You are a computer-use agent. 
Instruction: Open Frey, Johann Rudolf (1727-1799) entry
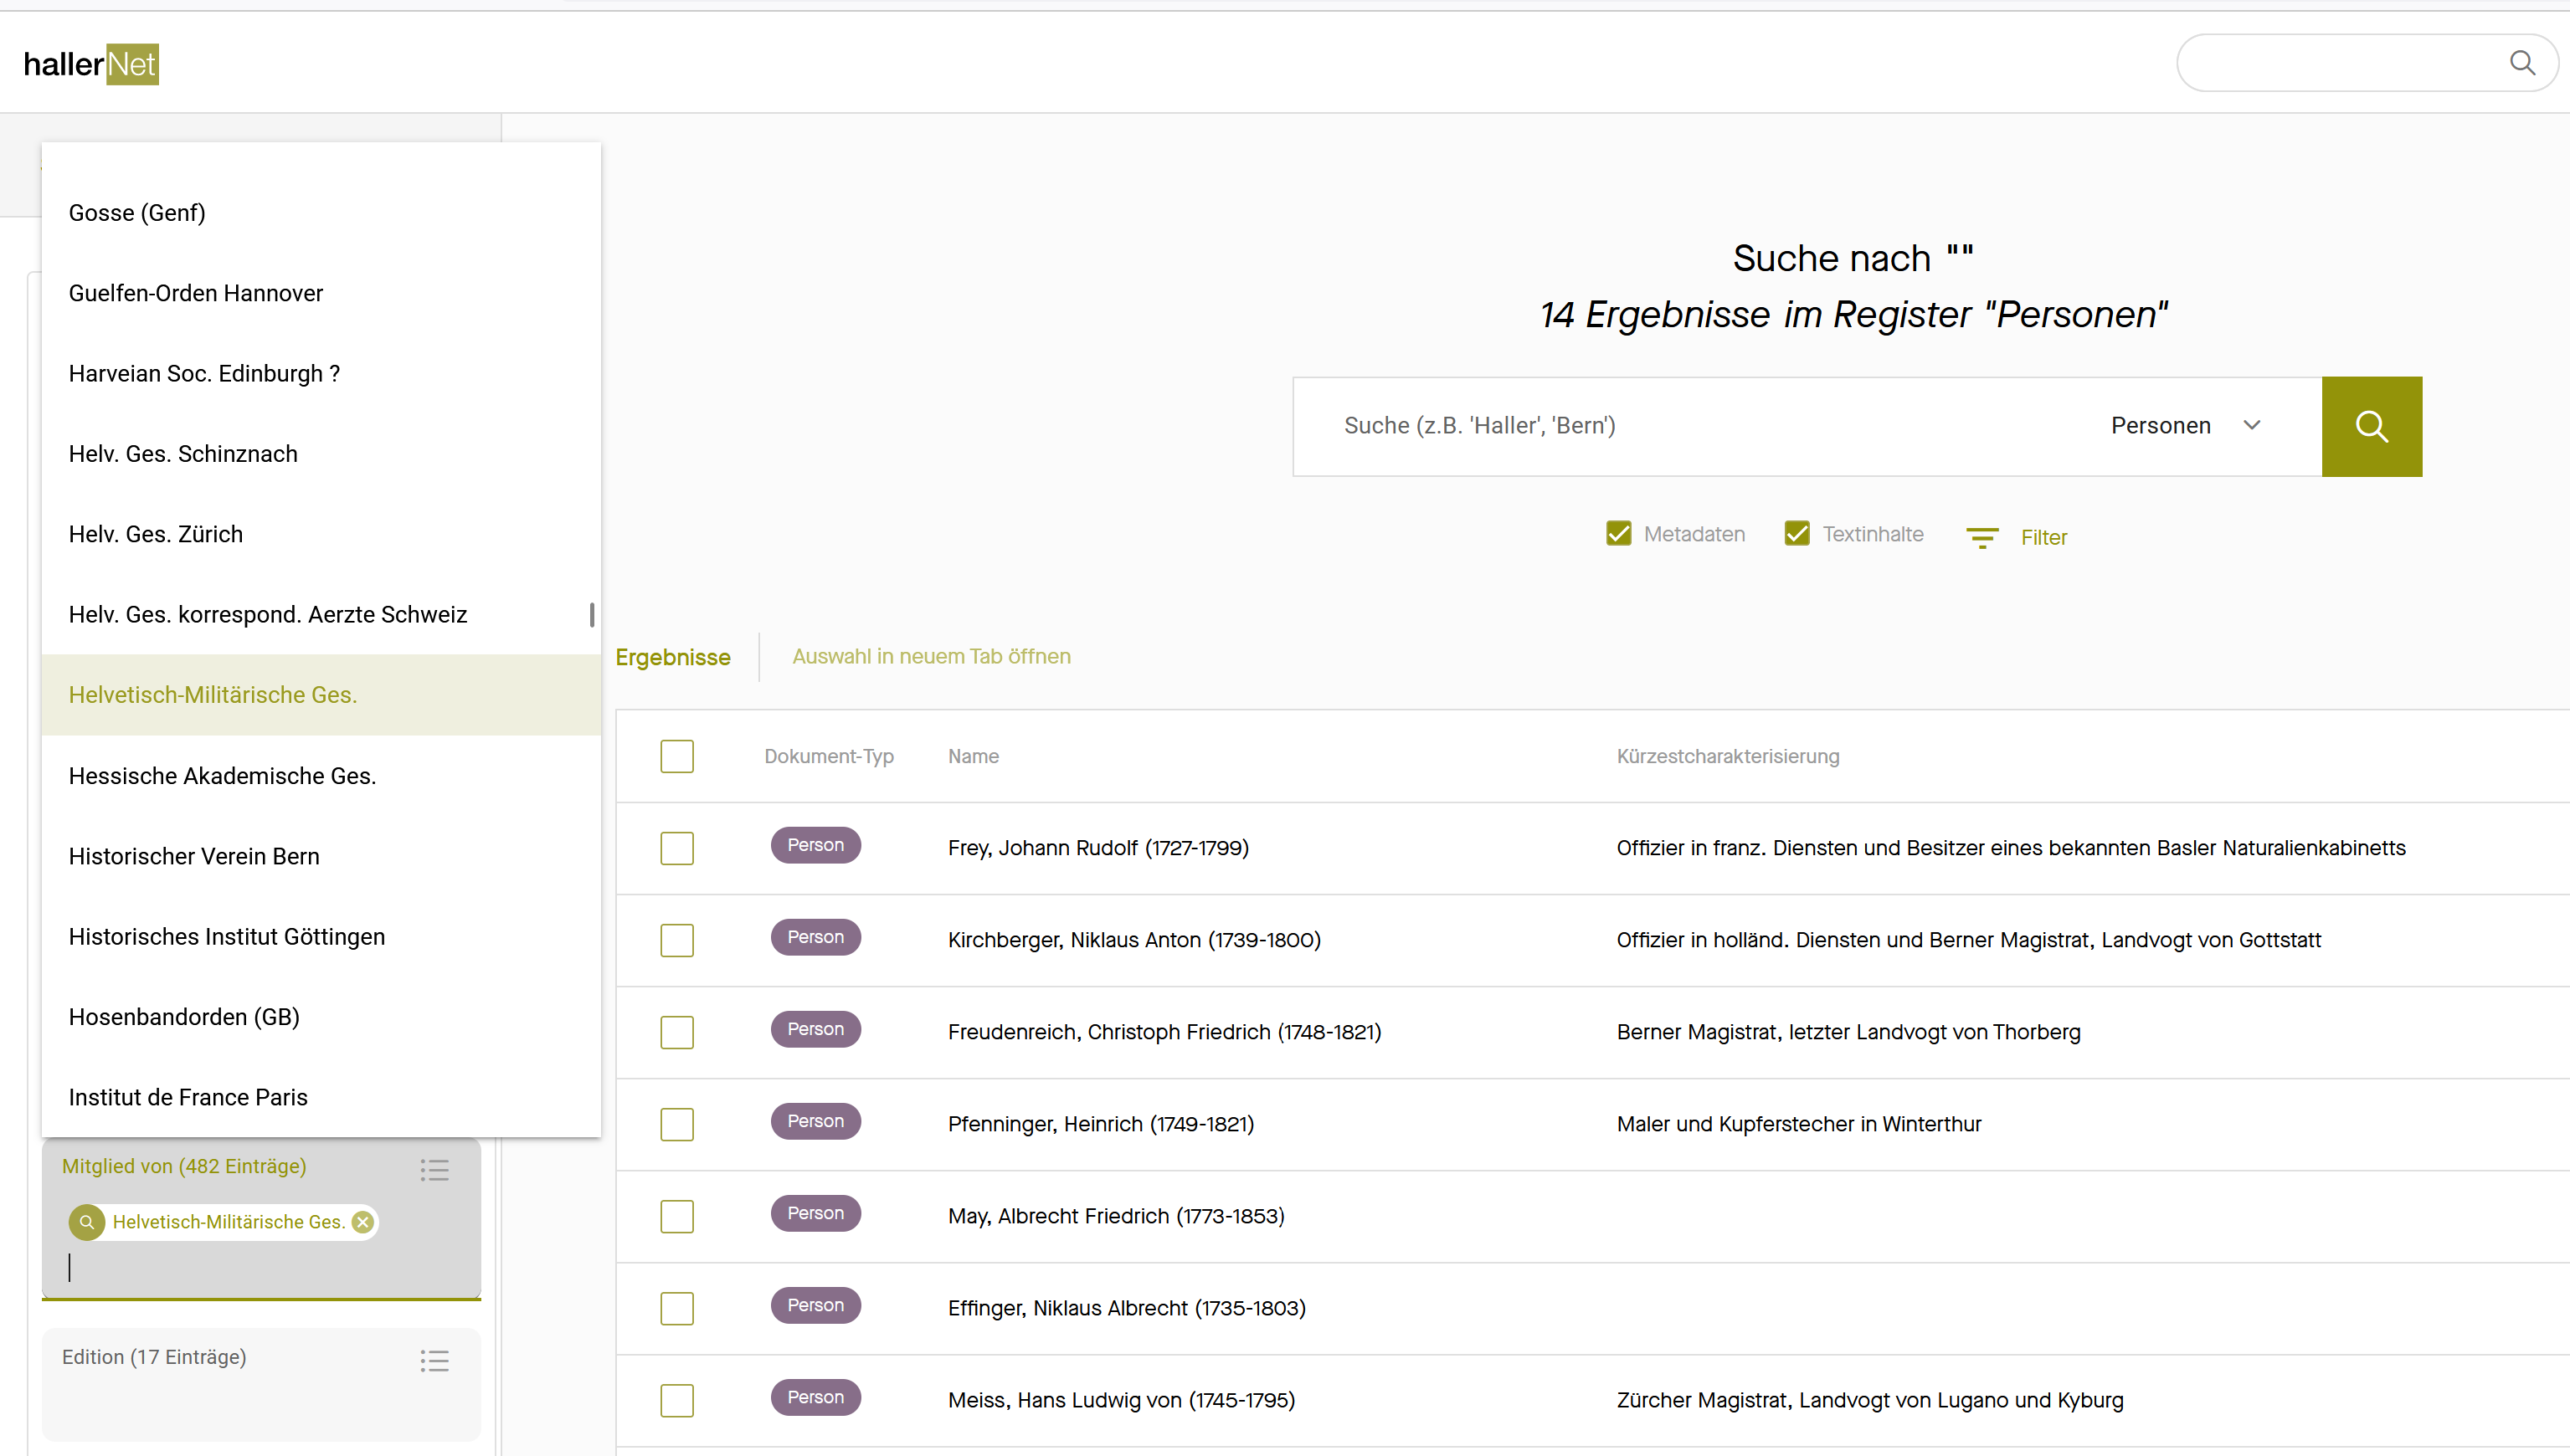point(1098,848)
